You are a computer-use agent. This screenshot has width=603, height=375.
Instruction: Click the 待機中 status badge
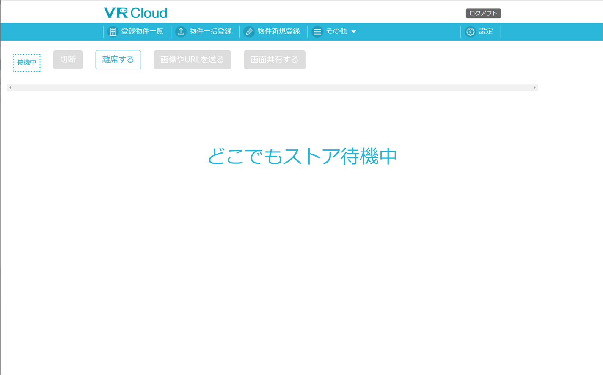pyautogui.click(x=27, y=63)
